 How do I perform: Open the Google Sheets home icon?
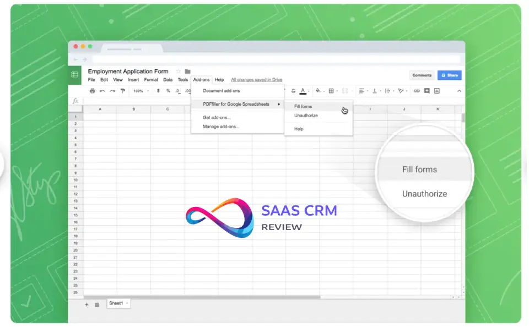click(x=75, y=74)
